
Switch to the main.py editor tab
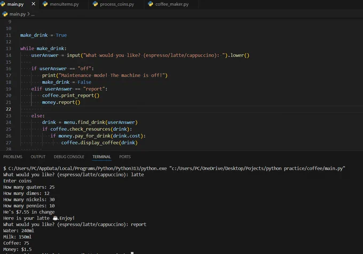point(15,4)
